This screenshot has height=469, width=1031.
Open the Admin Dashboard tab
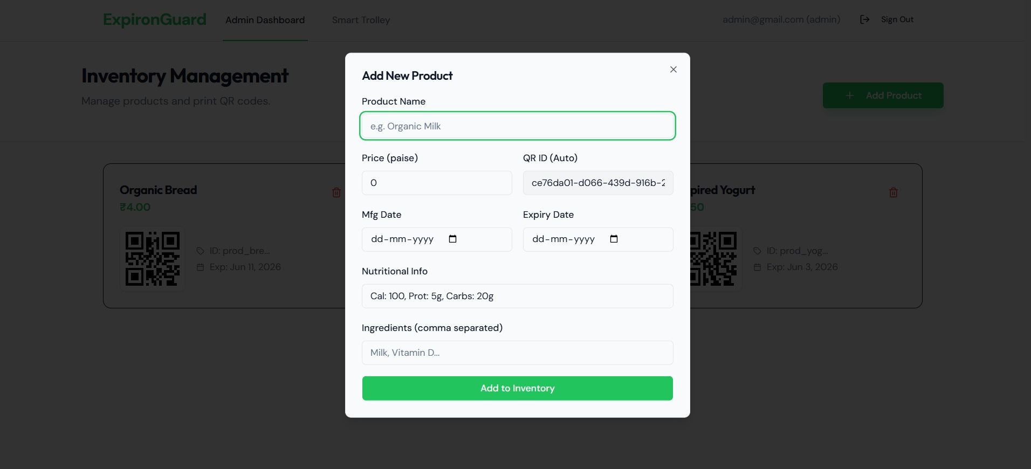click(265, 20)
